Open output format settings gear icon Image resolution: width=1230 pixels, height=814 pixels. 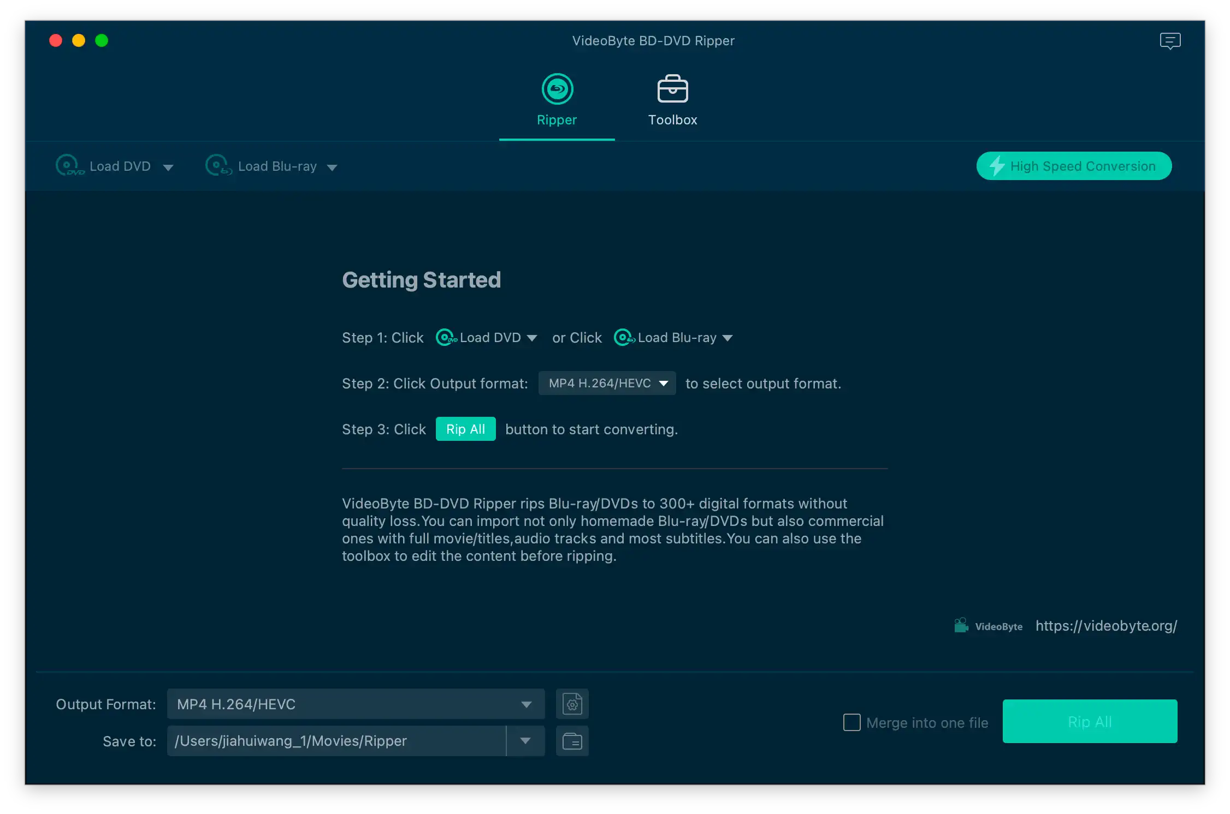coord(572,704)
